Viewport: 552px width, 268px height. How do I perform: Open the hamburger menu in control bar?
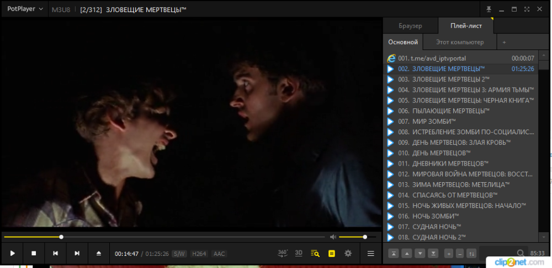(x=371, y=253)
